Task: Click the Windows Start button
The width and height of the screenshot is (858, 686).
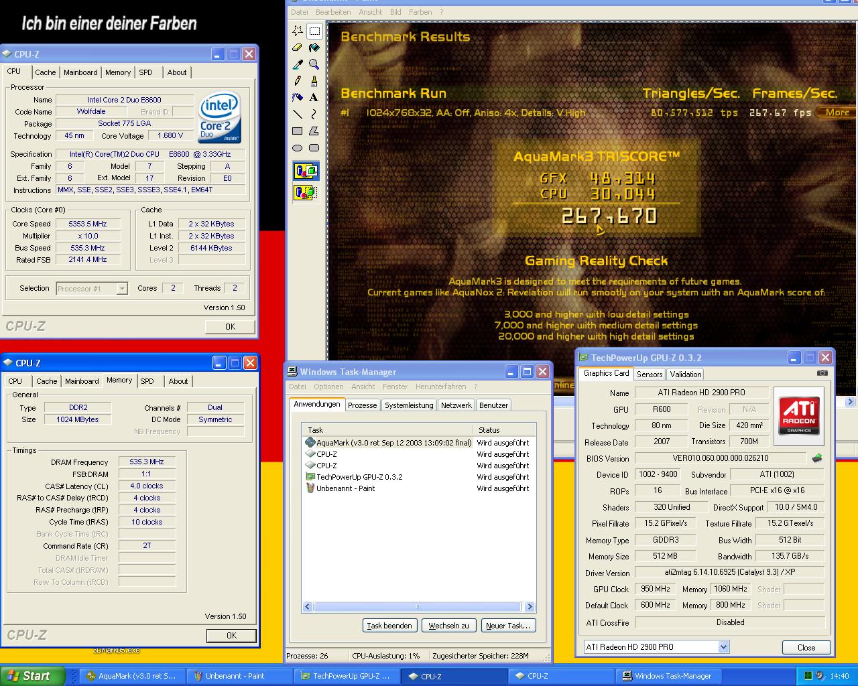Action: tap(32, 676)
